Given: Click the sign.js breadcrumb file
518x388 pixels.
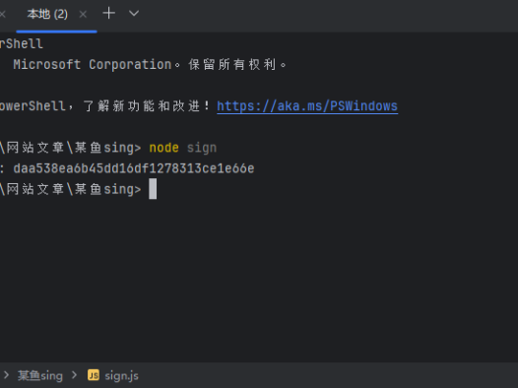Looking at the screenshot, I should tap(121, 376).
